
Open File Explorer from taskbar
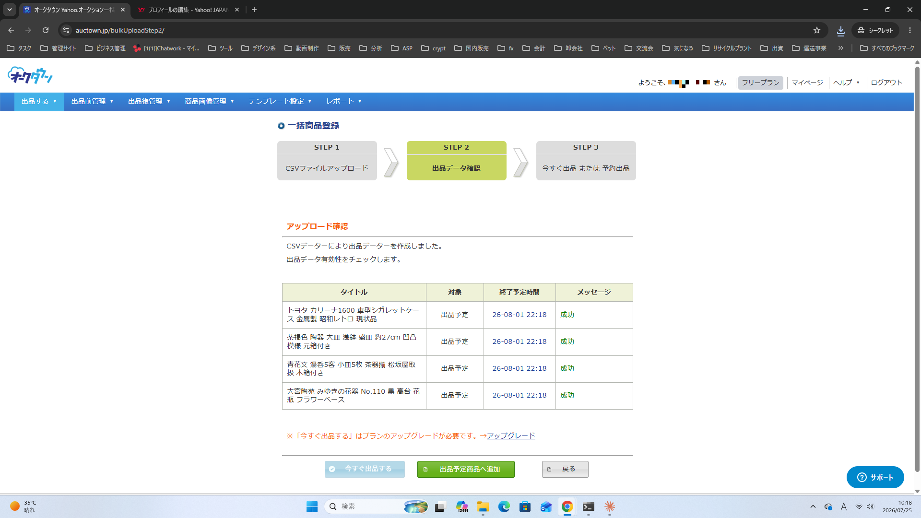(x=483, y=506)
